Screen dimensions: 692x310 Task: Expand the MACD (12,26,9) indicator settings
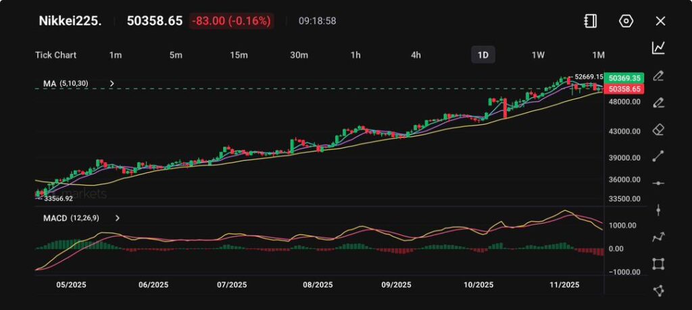[118, 218]
